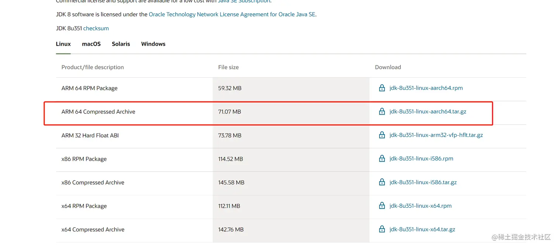Screen dimensions: 558x248
Task: Download jdk-8u351-linux-arm32-vfp-hflt.tar.gz
Action: 436,135
